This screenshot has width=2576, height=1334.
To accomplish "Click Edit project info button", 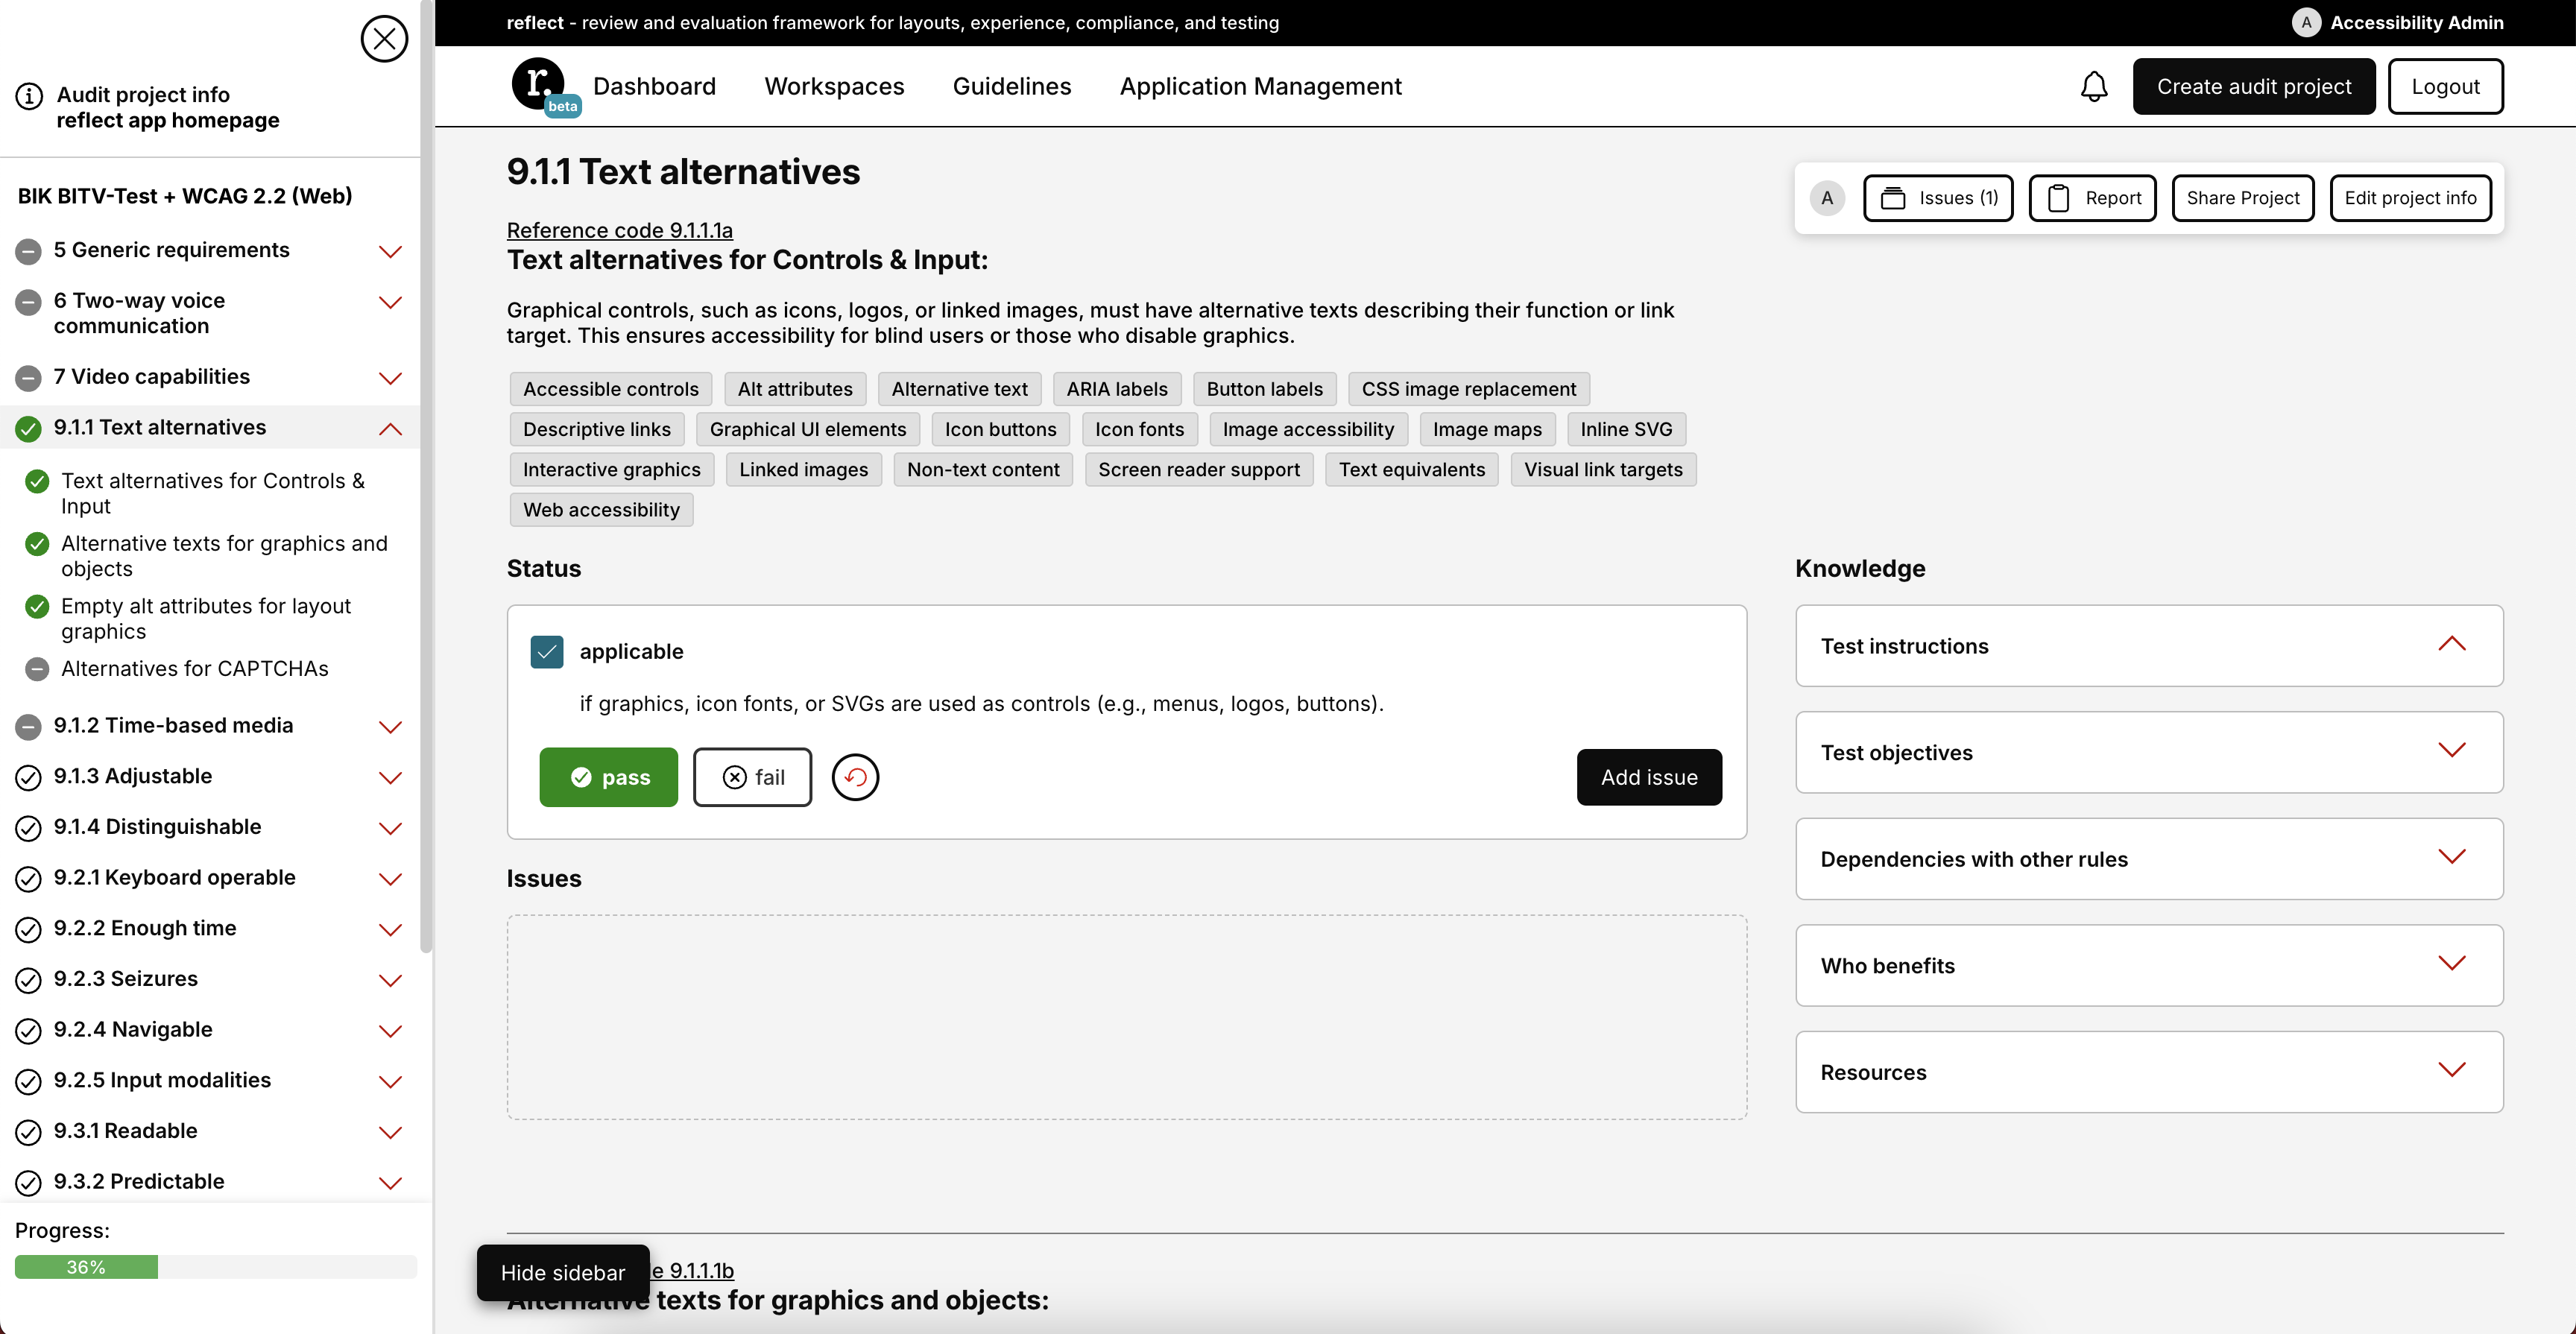I will point(2410,198).
